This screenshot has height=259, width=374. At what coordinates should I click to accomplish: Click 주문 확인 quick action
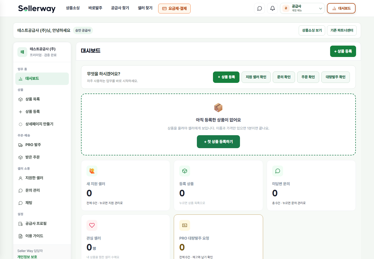coord(308,77)
